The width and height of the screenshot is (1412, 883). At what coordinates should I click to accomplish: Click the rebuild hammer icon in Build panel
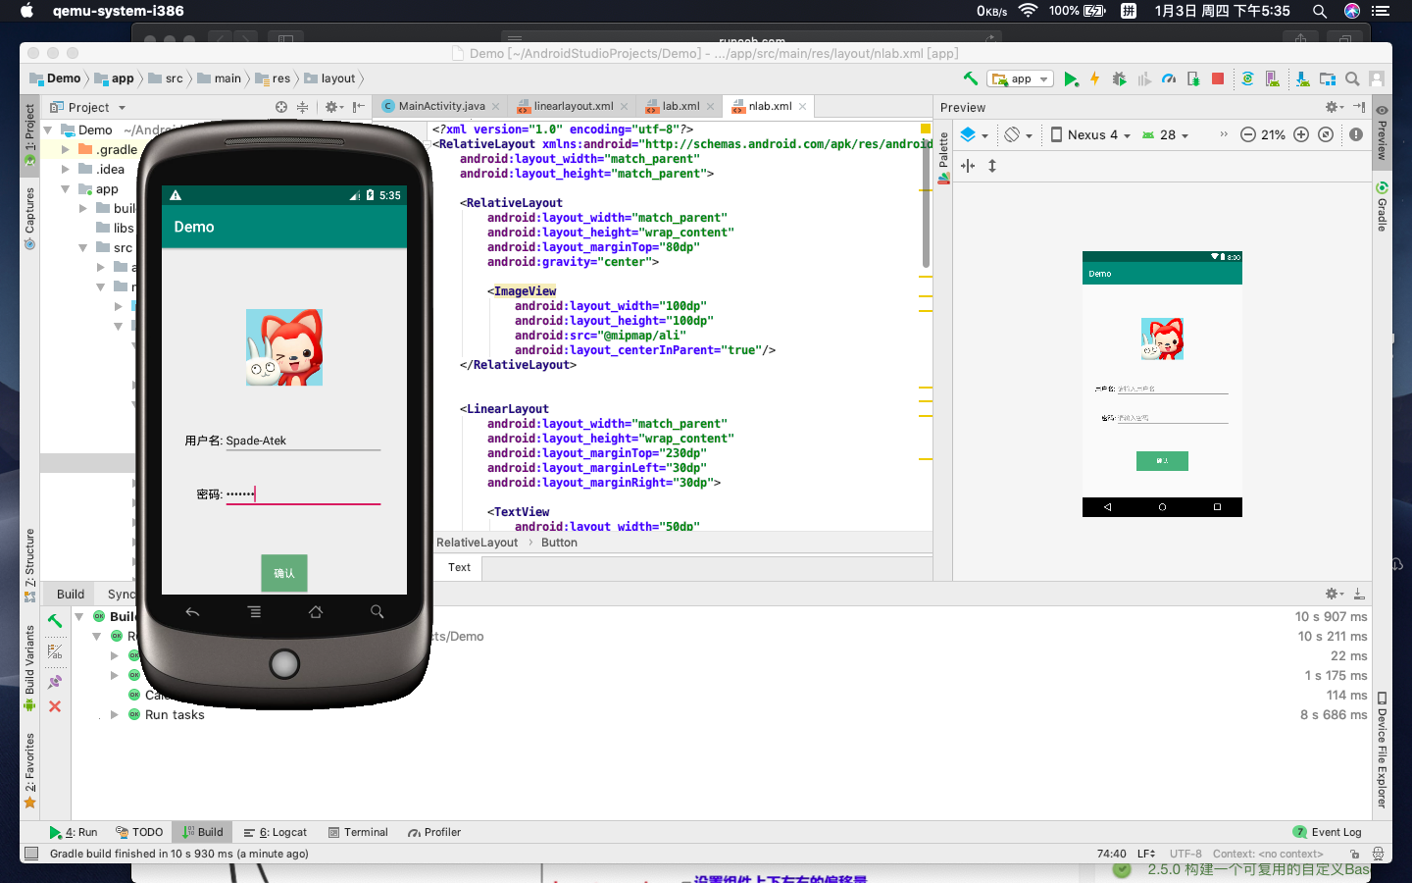click(55, 620)
